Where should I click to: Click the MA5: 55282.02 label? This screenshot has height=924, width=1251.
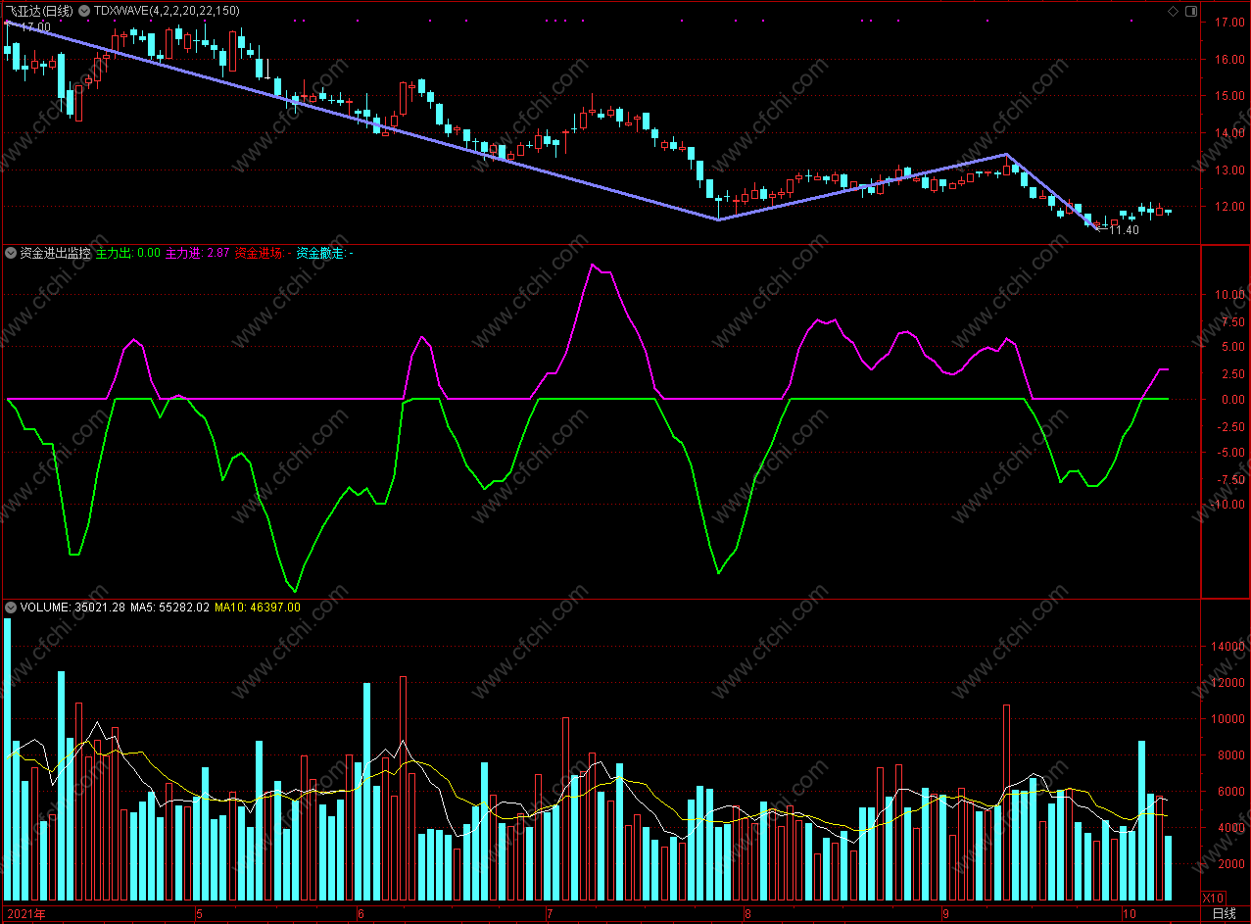tap(169, 608)
